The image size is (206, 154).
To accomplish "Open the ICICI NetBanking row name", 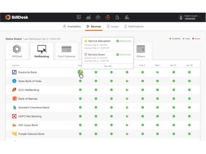I will click(x=29, y=90).
